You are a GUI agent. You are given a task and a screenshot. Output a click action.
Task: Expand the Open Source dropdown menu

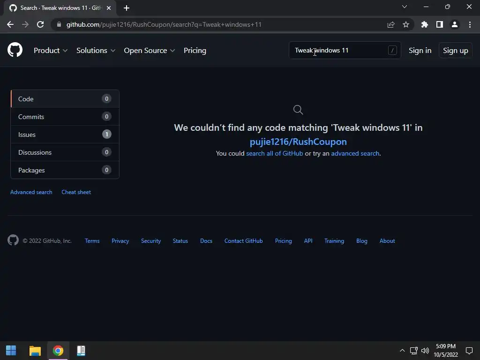[x=150, y=51]
